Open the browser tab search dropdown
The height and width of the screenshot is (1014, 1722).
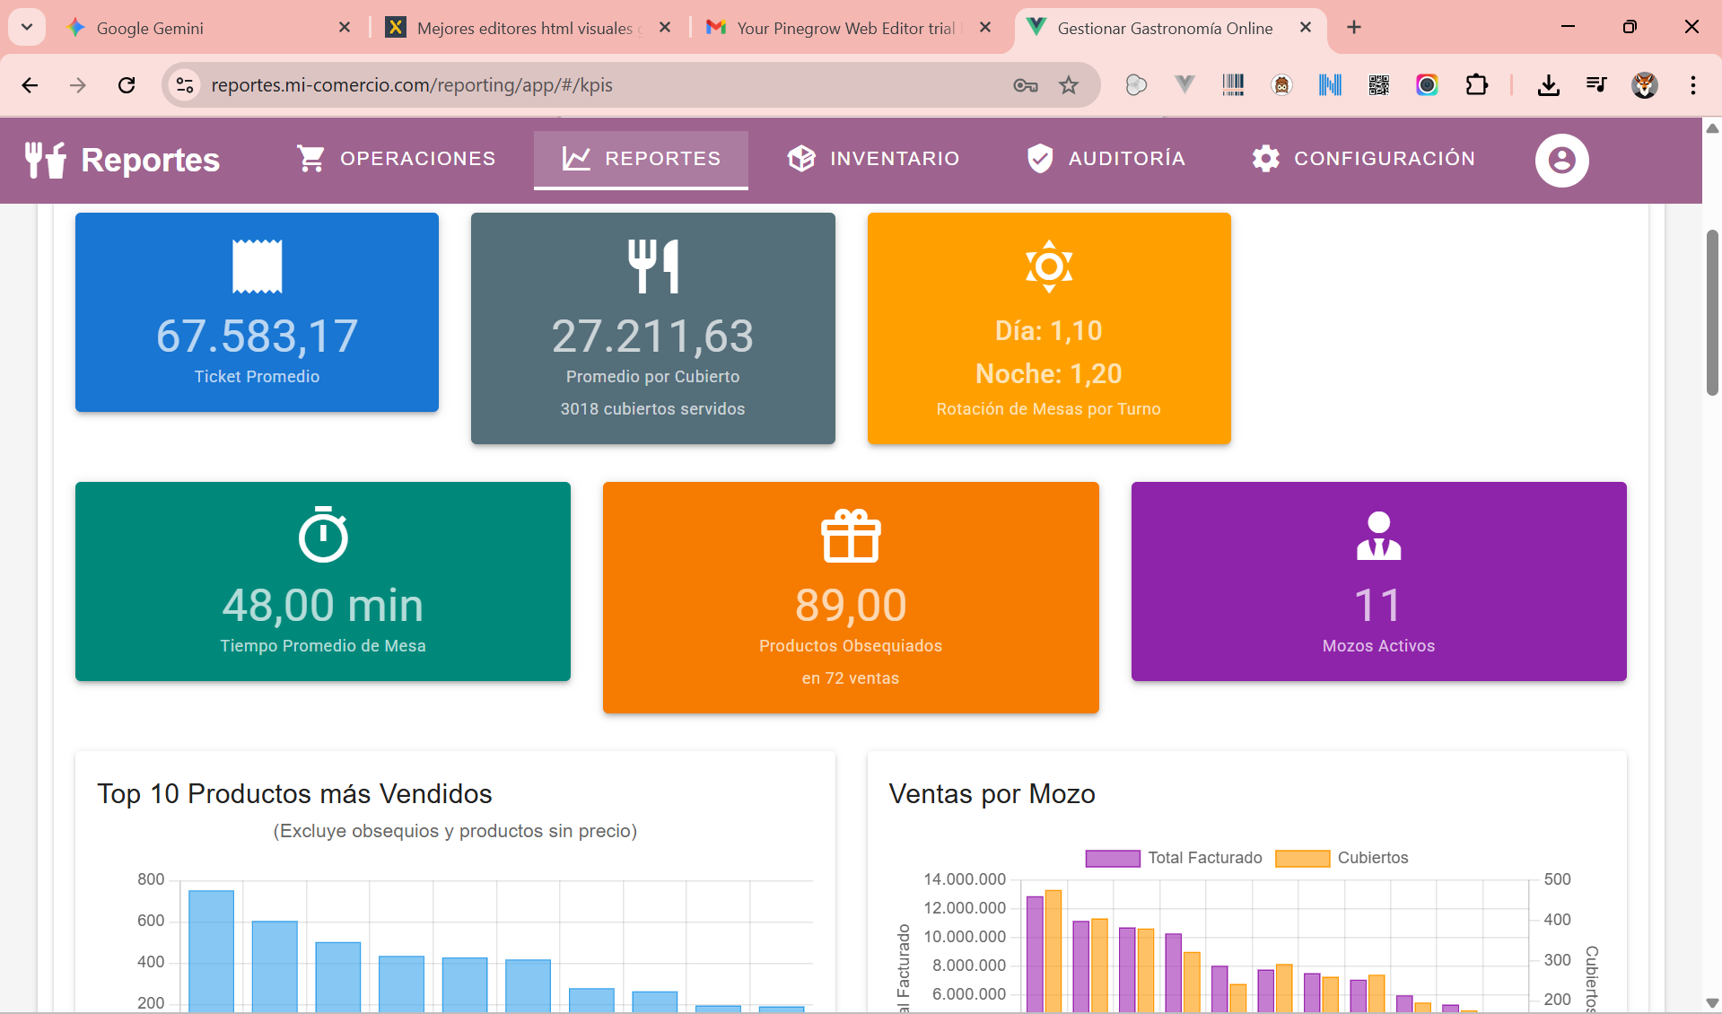tap(26, 27)
